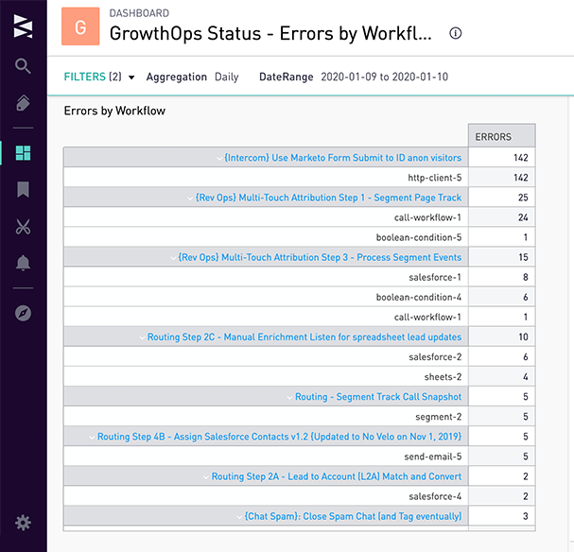Open the tags icon in the sidebar
The image size is (574, 552).
pyautogui.click(x=23, y=103)
